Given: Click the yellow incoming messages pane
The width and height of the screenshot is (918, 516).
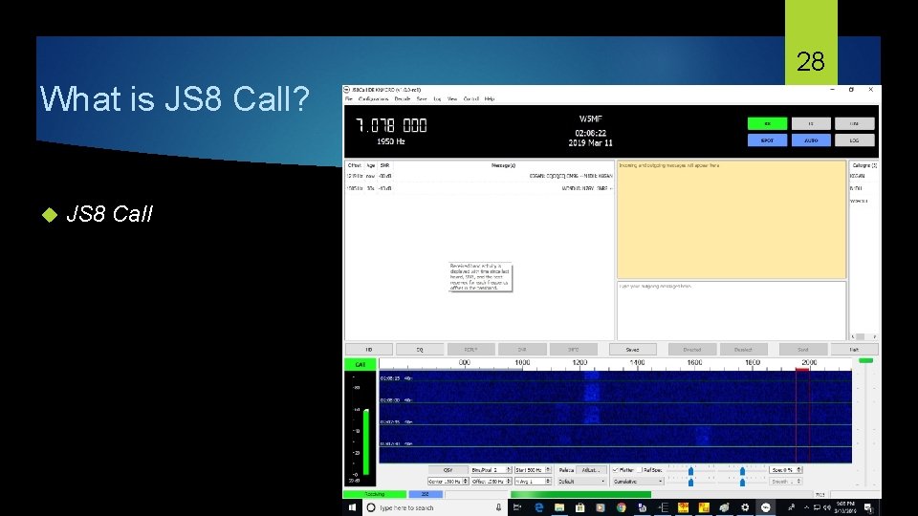Looking at the screenshot, I should pyautogui.click(x=732, y=220).
